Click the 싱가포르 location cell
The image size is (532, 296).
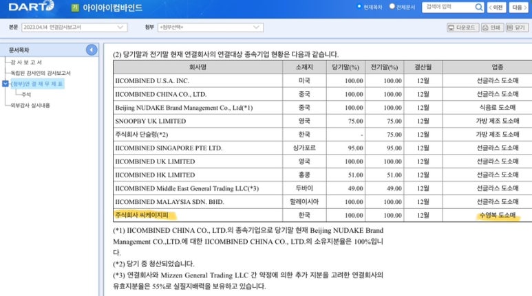pos(304,148)
